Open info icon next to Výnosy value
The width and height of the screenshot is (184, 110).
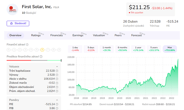(57, 75)
